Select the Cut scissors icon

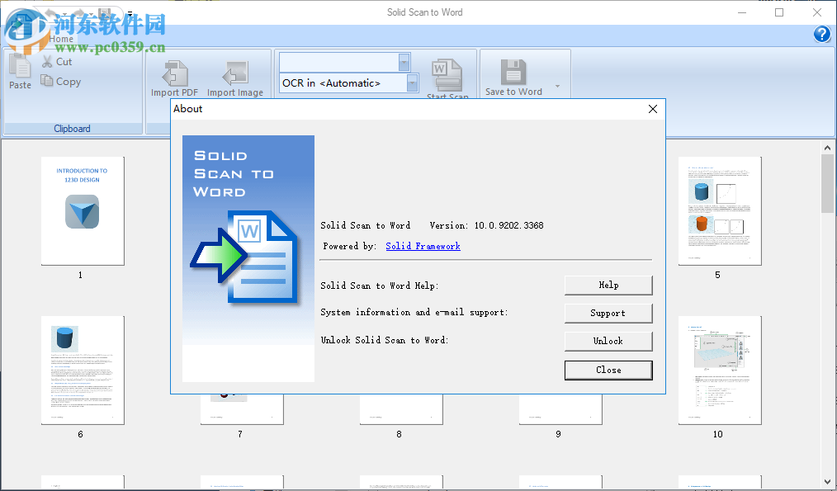[x=46, y=61]
